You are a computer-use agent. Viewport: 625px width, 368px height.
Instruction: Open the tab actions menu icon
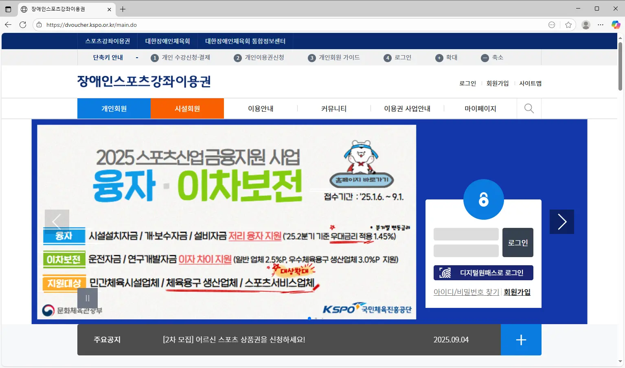click(8, 9)
